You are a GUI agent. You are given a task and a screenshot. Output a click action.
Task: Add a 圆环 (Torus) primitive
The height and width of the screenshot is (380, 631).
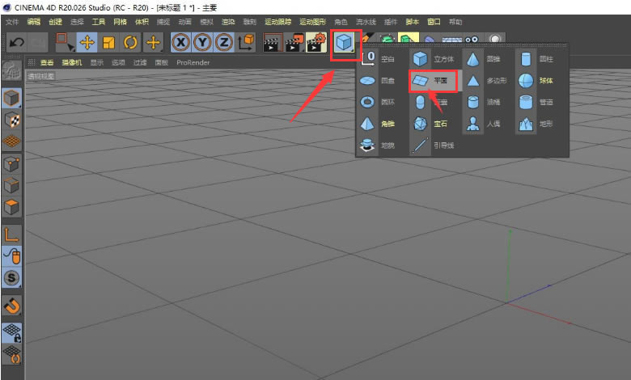378,102
